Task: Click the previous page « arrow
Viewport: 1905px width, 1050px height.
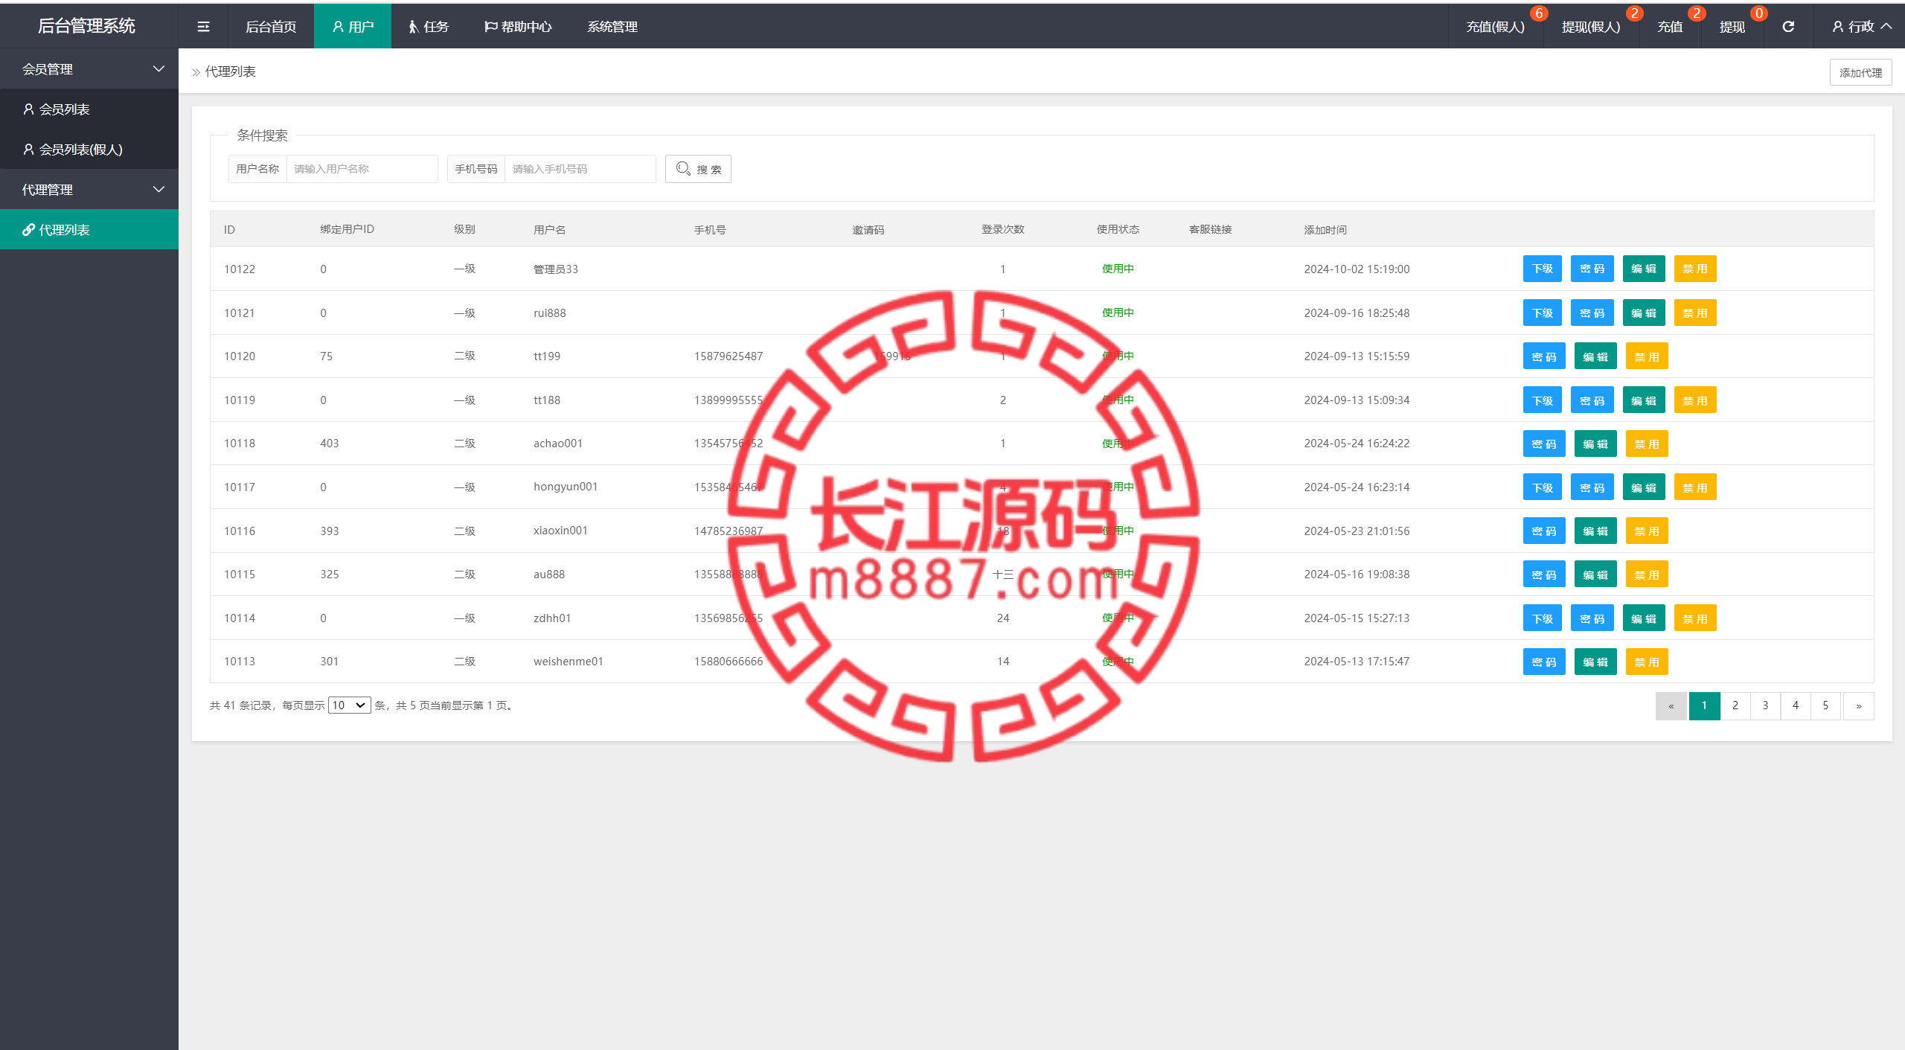Action: [1671, 705]
